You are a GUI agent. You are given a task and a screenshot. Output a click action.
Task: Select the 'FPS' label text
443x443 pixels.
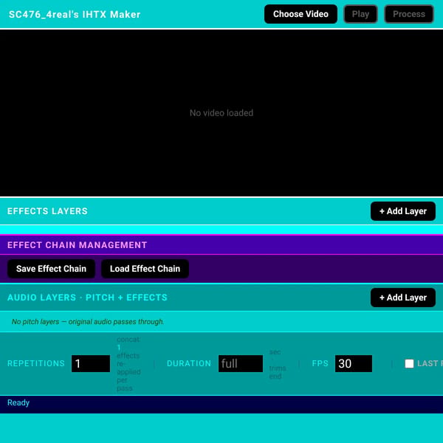[320, 363]
